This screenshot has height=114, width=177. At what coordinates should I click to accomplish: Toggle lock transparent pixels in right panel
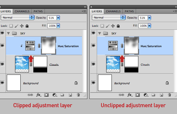102,26
